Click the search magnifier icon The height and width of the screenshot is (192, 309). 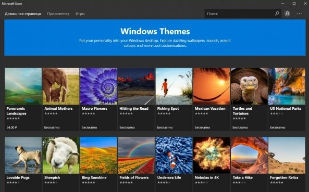277,14
